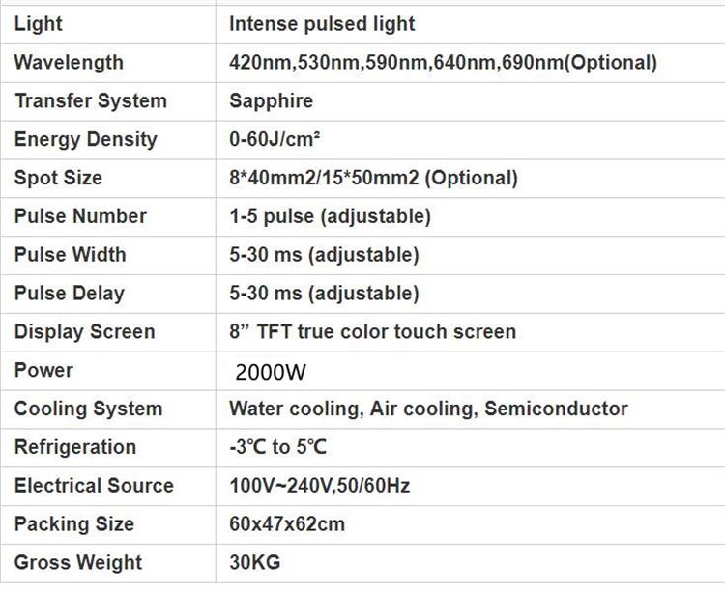Image resolution: width=725 pixels, height=592 pixels.
Task: Click the 420nm,530nm wavelength list value
Action: click(x=443, y=63)
